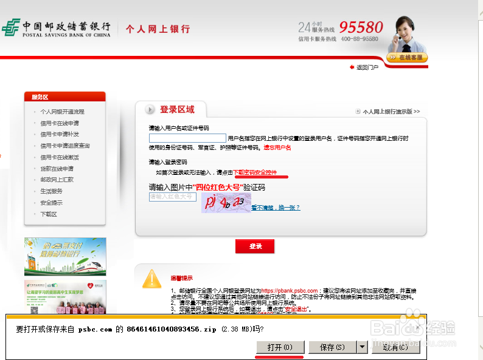This screenshot has width=483, height=360.
Task: Click the round arrow icon beside 登录区域
Action: point(150,109)
